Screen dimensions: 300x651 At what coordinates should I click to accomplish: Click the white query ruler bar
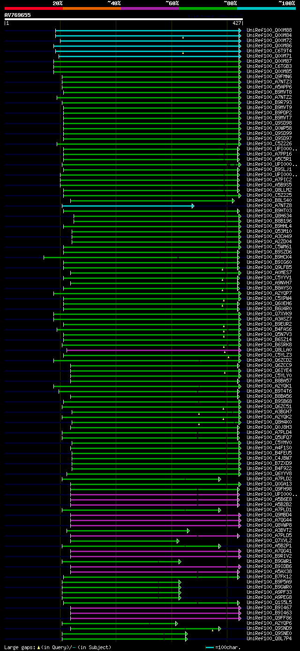pos(124,19)
